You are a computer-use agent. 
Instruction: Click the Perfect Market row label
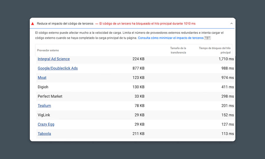[50, 96]
